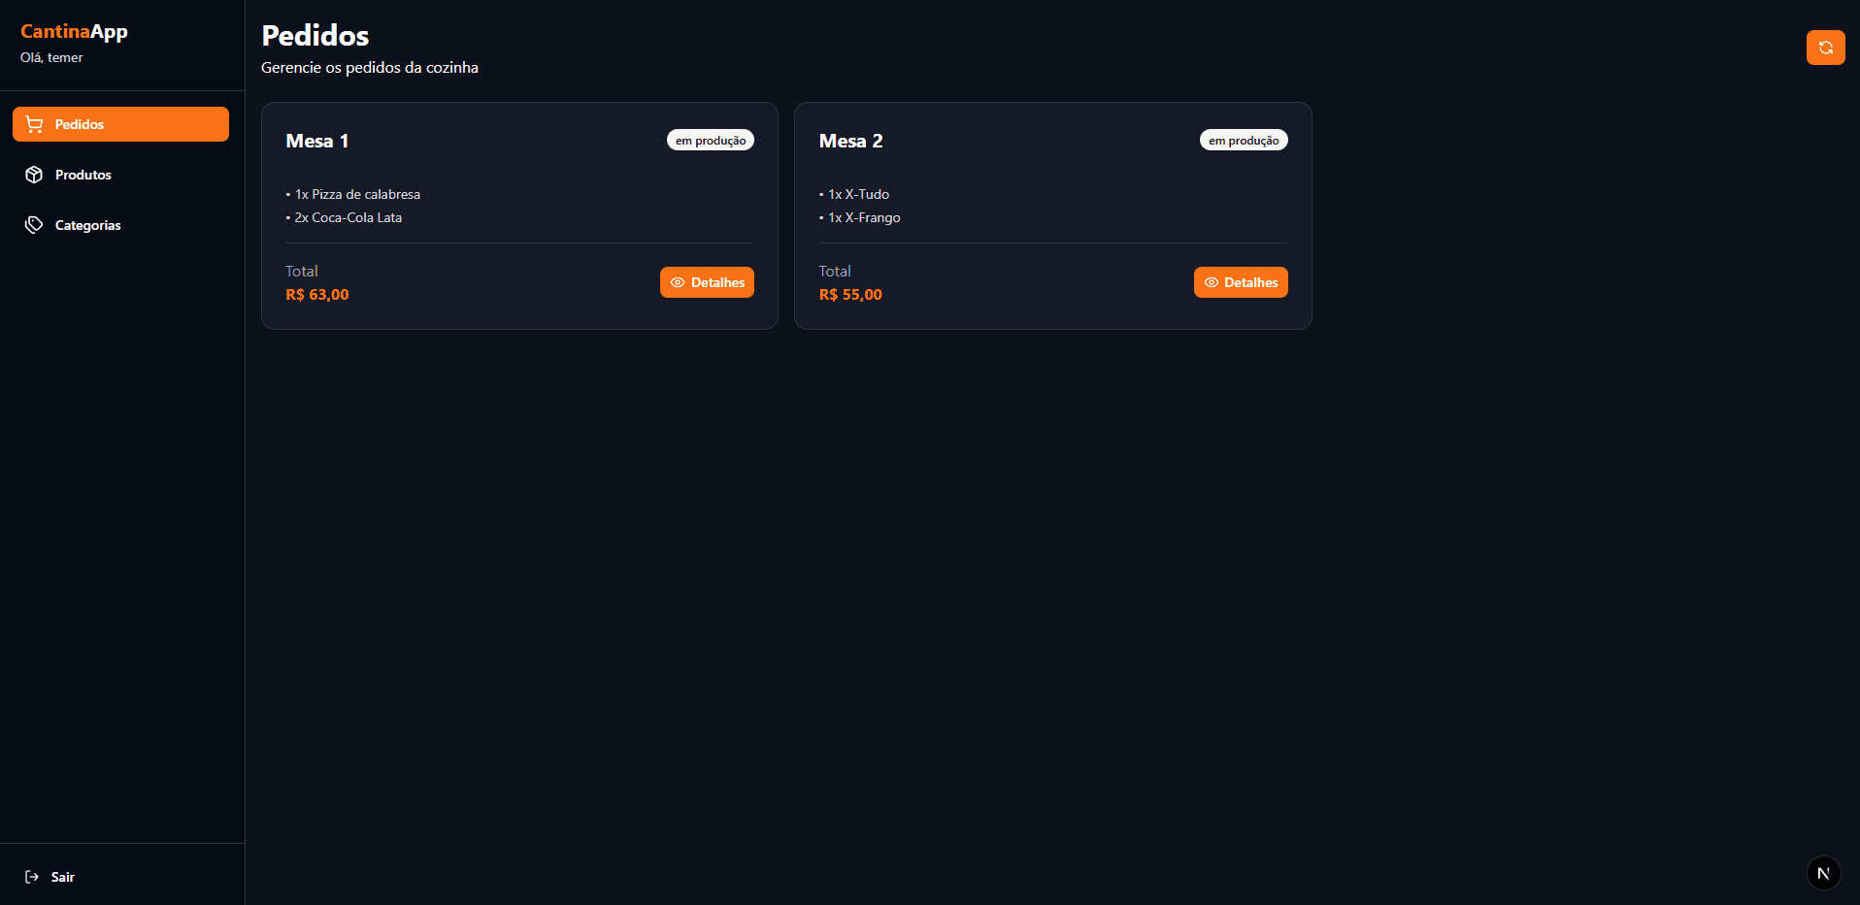Click Sair to log out
The width and height of the screenshot is (1860, 905).
(62, 876)
